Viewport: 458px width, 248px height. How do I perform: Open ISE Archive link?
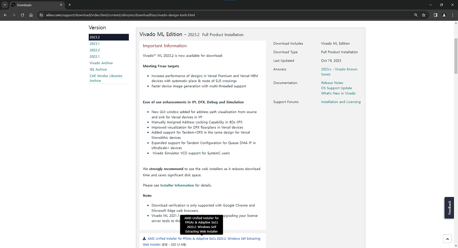98,69
